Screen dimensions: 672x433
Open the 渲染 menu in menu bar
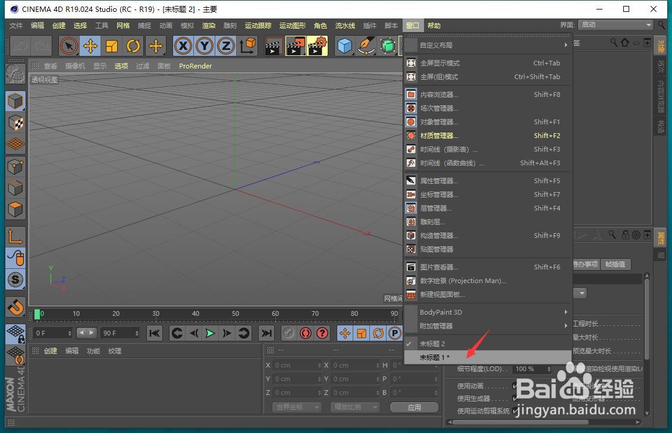[209, 26]
